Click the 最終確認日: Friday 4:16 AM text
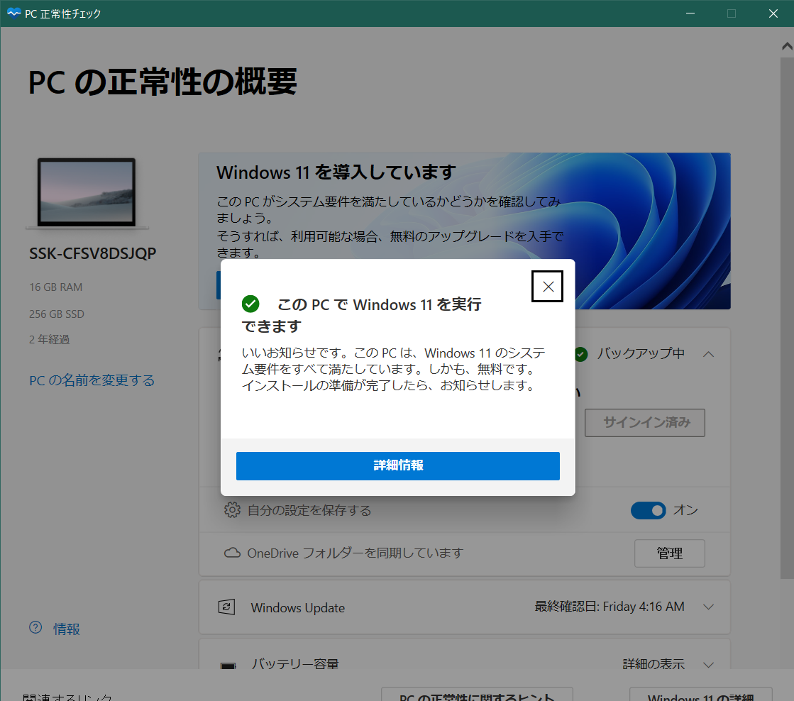The width and height of the screenshot is (794, 701). (x=610, y=607)
